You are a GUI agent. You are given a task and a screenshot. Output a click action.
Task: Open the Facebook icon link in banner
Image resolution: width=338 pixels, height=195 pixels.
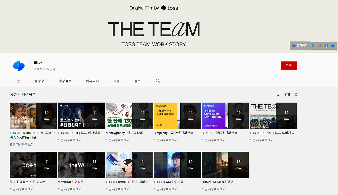[x=326, y=46]
